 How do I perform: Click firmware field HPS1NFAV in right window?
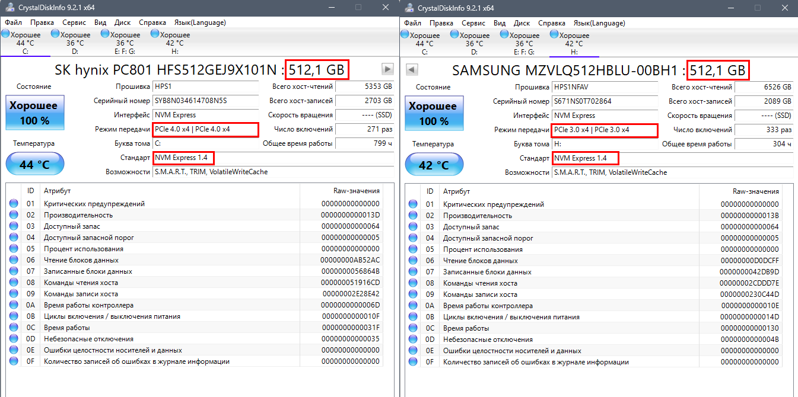[605, 87]
